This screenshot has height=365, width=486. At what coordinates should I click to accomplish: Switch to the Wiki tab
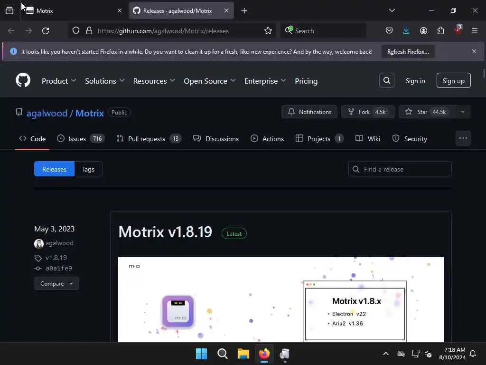tap(368, 139)
